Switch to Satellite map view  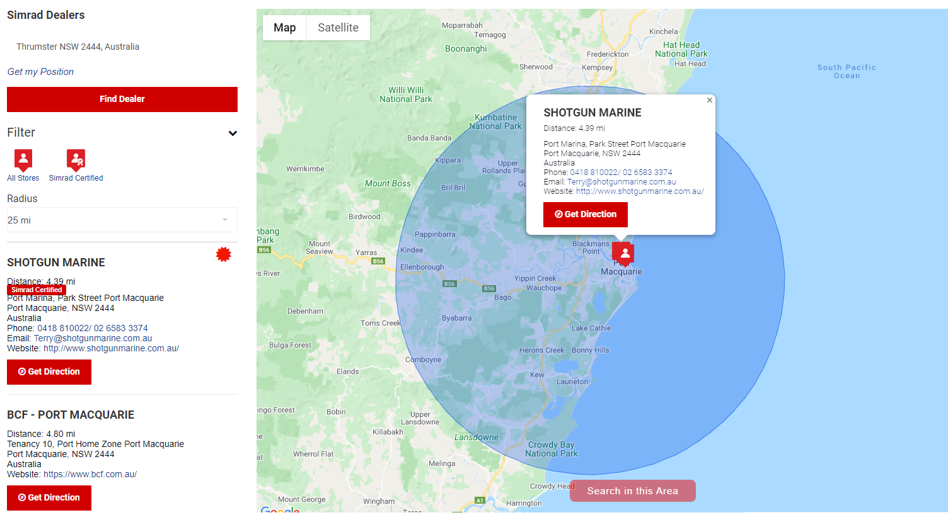pos(338,28)
